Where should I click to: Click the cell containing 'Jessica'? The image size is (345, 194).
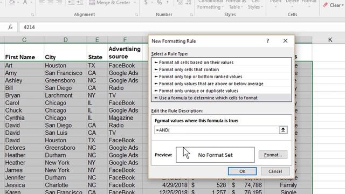point(24,185)
